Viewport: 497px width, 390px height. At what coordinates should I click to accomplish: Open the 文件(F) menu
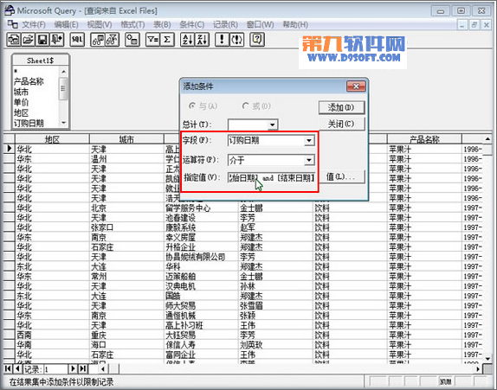[x=34, y=25]
